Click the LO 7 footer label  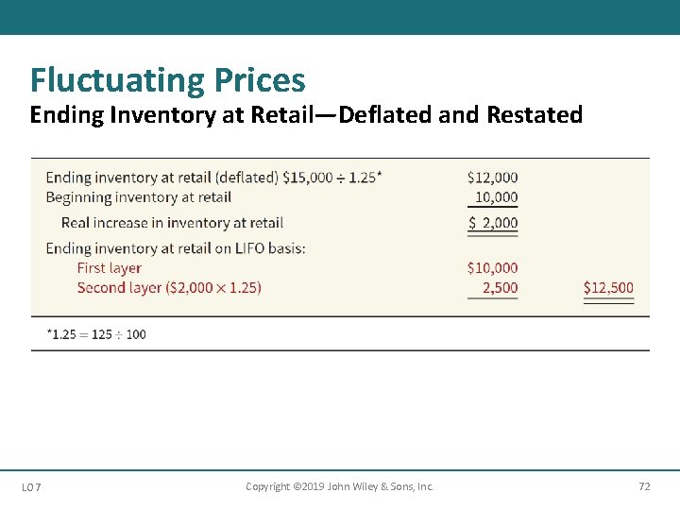pyautogui.click(x=31, y=487)
